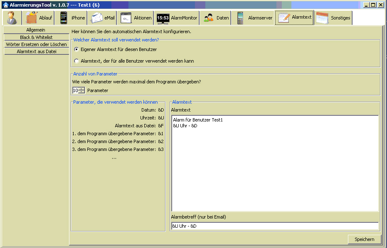Open Sonstiges tab with calendar icon

(x=333, y=18)
